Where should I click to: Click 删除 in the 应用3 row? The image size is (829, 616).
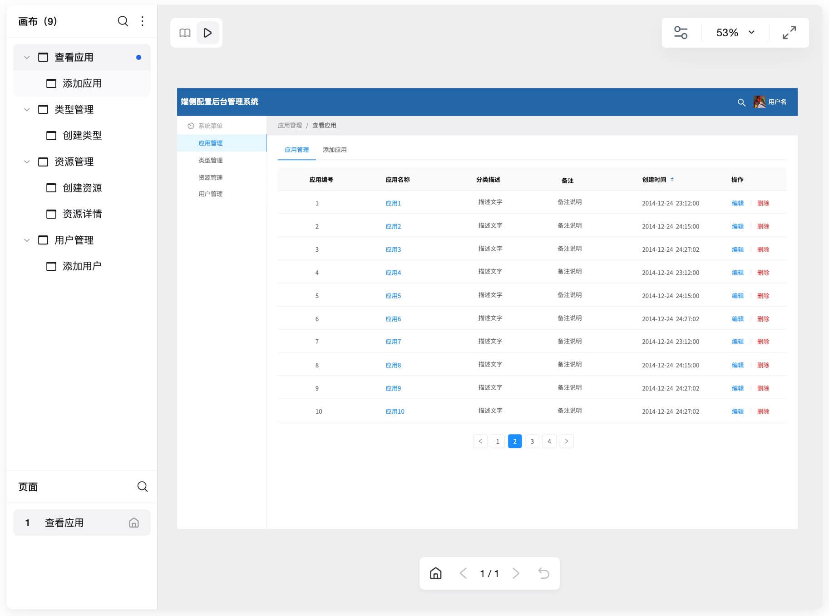click(x=763, y=249)
